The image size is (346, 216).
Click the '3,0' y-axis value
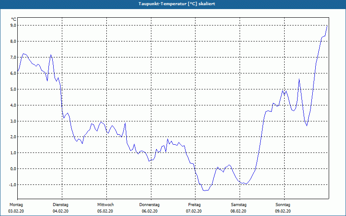click(13, 121)
